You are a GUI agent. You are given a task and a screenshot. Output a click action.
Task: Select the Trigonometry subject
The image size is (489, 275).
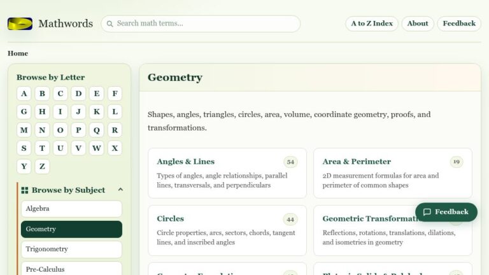pyautogui.click(x=71, y=250)
